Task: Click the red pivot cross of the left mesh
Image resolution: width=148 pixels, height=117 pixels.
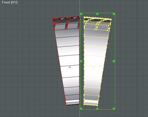Action: coord(70,67)
